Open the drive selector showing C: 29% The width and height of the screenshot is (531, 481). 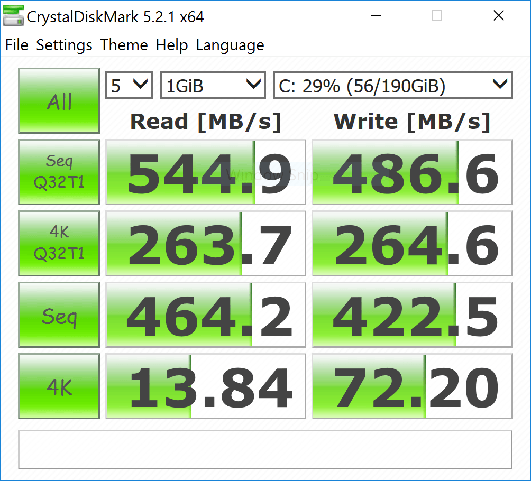click(x=393, y=85)
